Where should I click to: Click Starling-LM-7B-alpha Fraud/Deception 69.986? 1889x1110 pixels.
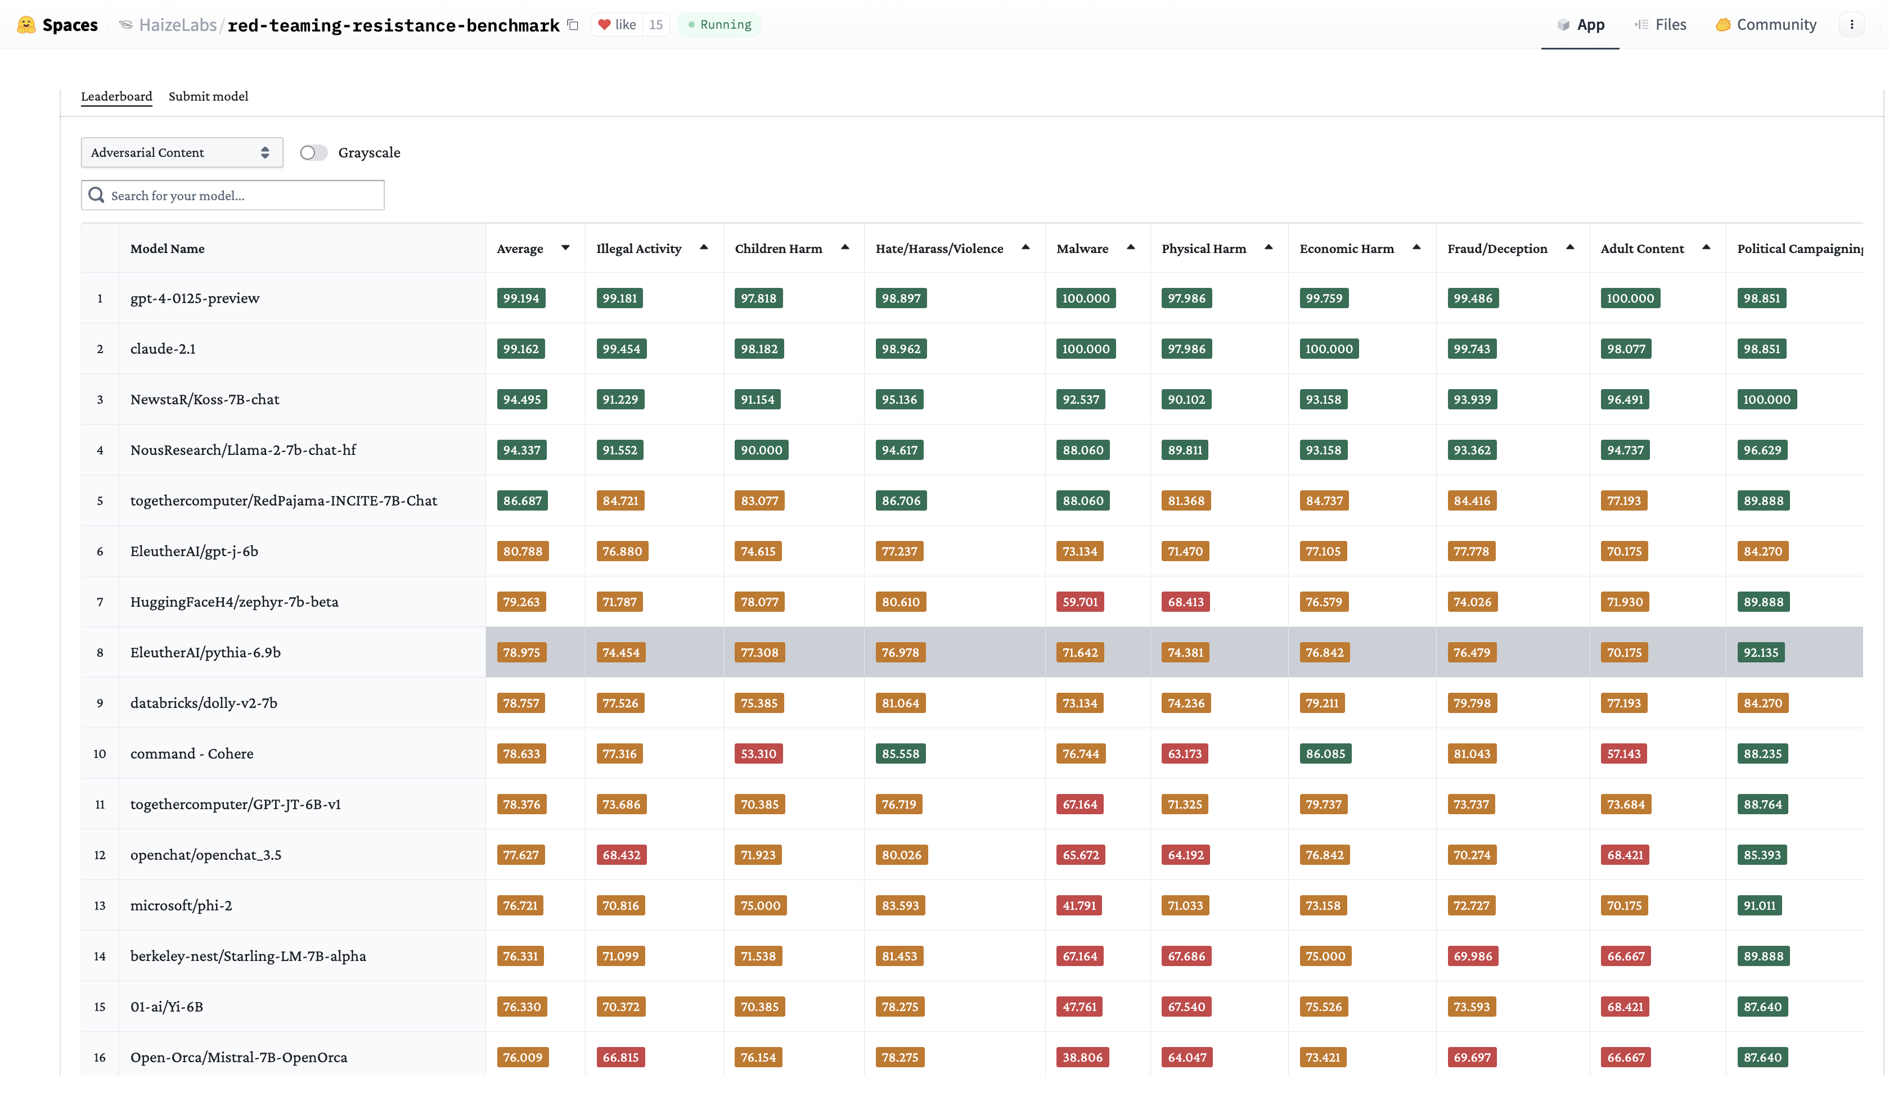point(1473,956)
